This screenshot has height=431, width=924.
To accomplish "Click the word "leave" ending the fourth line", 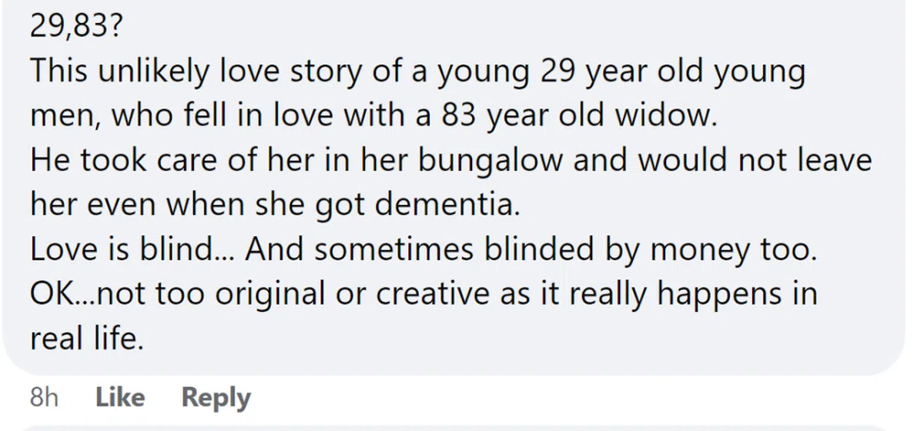I will [835, 161].
